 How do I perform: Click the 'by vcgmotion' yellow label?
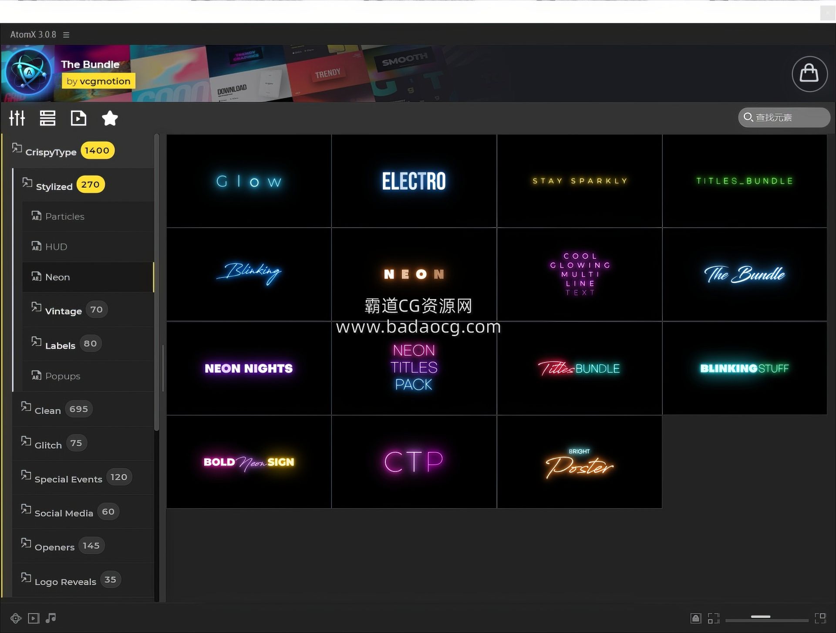[x=98, y=81]
